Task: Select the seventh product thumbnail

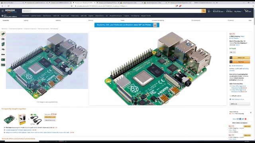Action: point(3,65)
